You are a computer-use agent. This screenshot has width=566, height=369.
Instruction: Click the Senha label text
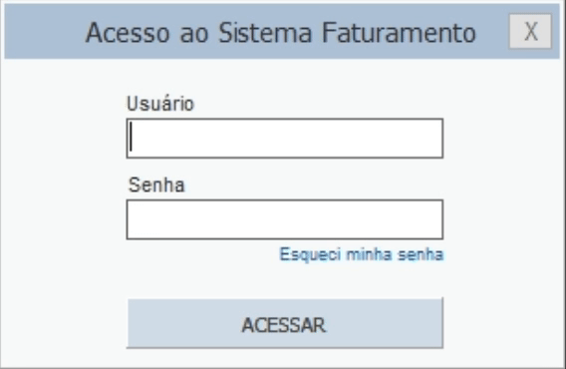click(156, 184)
